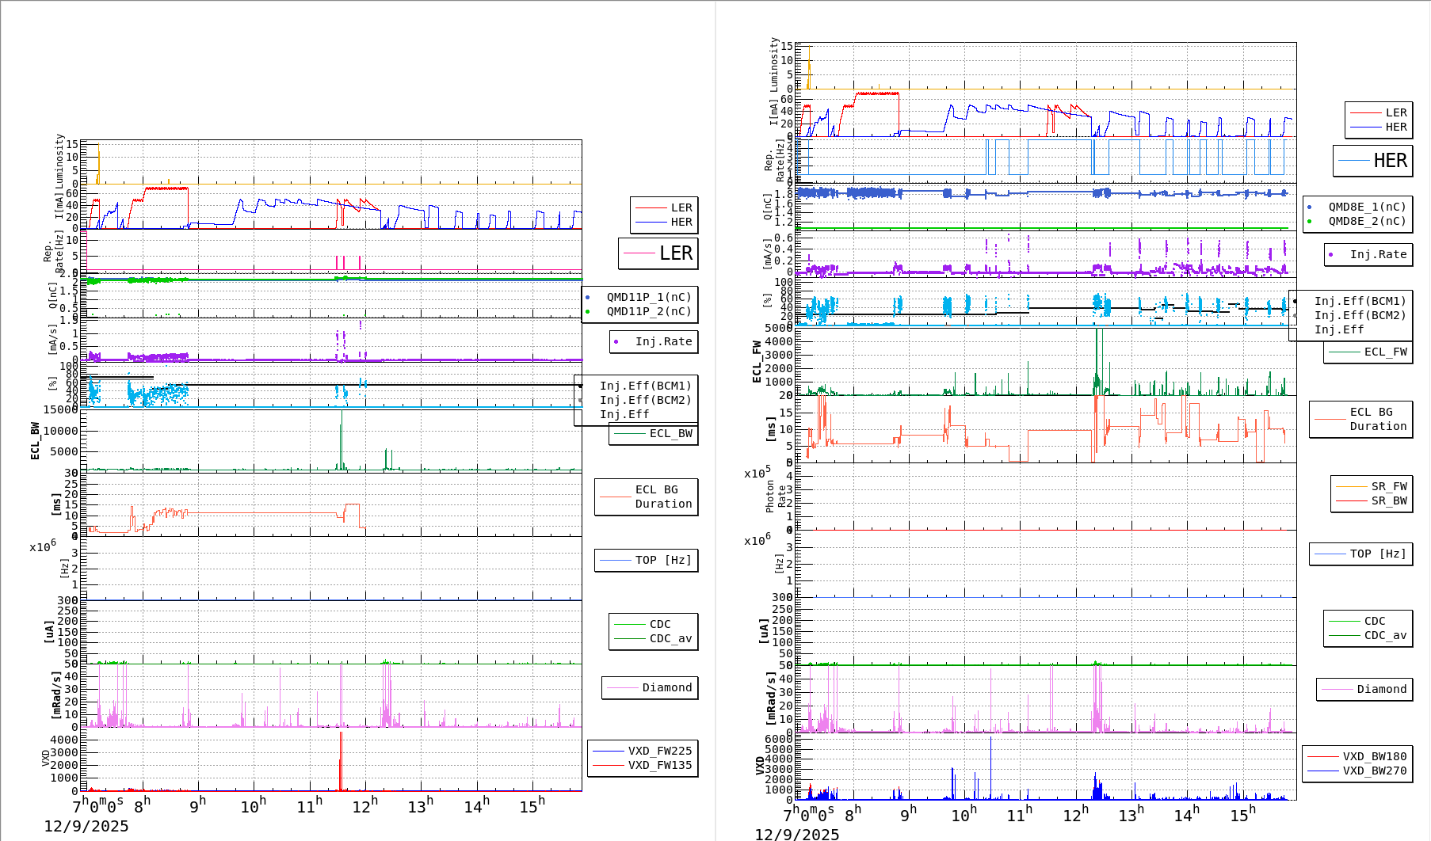Screen dimensions: 1431x841
Task: Click the QMD8E_1(nC) blue legend marker
Action: click(x=1310, y=207)
